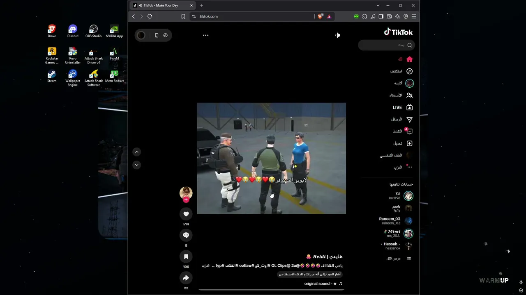Open the original sound music link
The width and height of the screenshot is (526, 295).
pyautogui.click(x=323, y=284)
